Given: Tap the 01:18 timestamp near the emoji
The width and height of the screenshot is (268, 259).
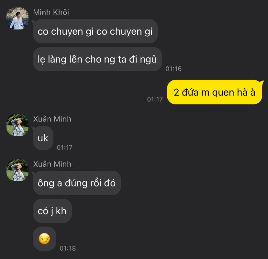Looking at the screenshot, I should [x=68, y=248].
